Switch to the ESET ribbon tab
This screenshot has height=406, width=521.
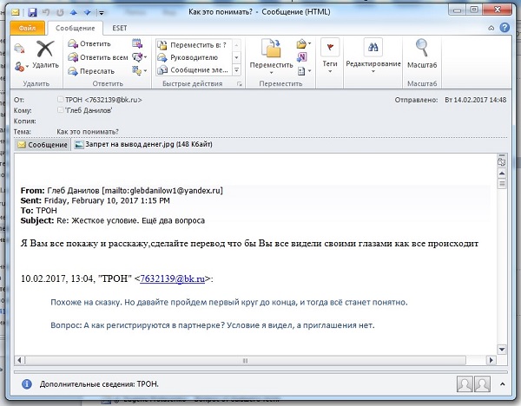[x=120, y=28]
